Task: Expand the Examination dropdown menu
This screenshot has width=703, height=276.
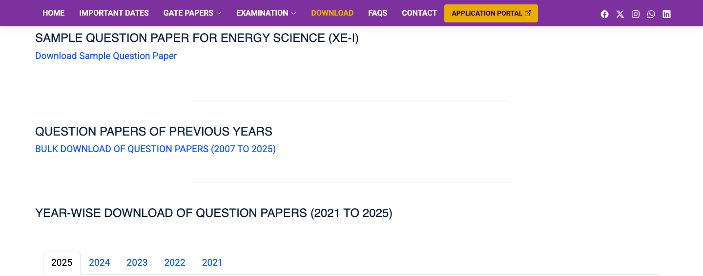Action: click(266, 13)
